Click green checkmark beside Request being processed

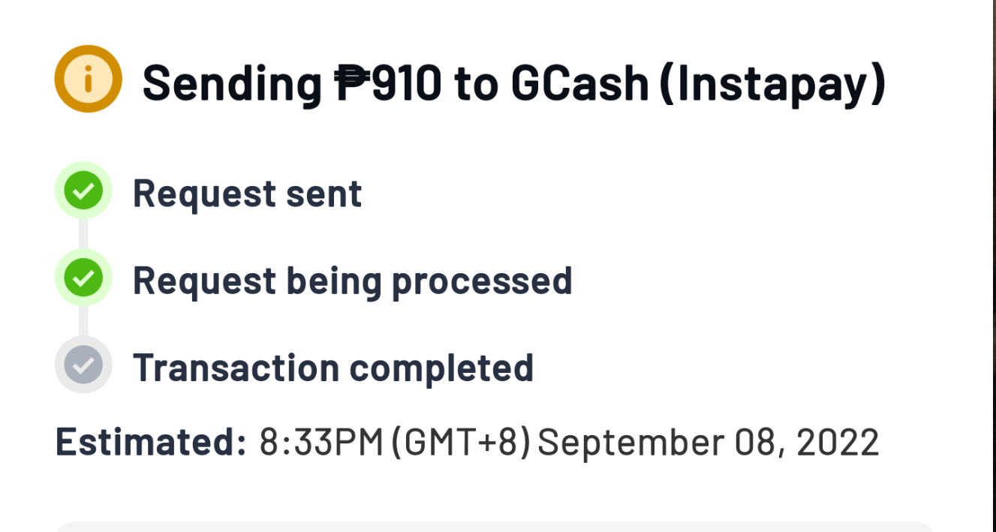click(x=83, y=278)
